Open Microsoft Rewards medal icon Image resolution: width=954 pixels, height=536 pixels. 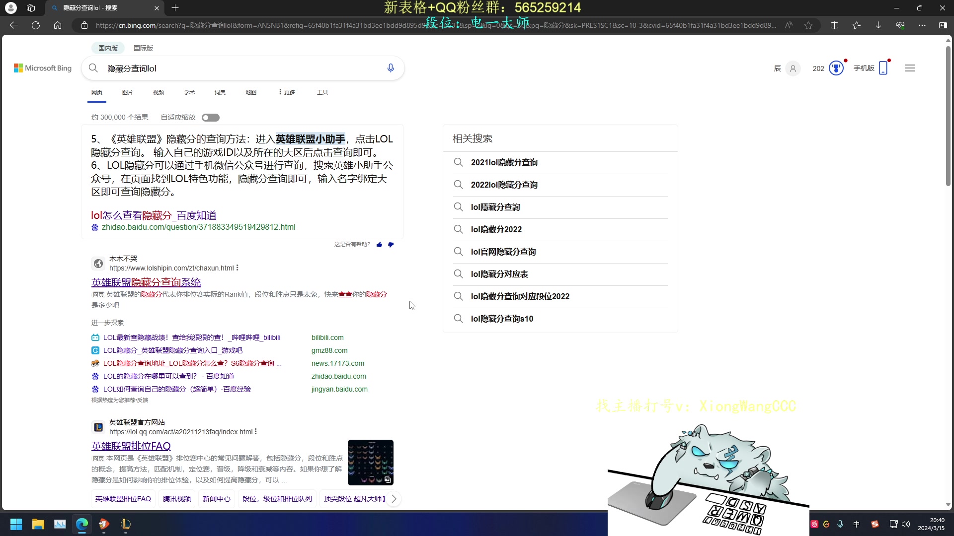836,68
